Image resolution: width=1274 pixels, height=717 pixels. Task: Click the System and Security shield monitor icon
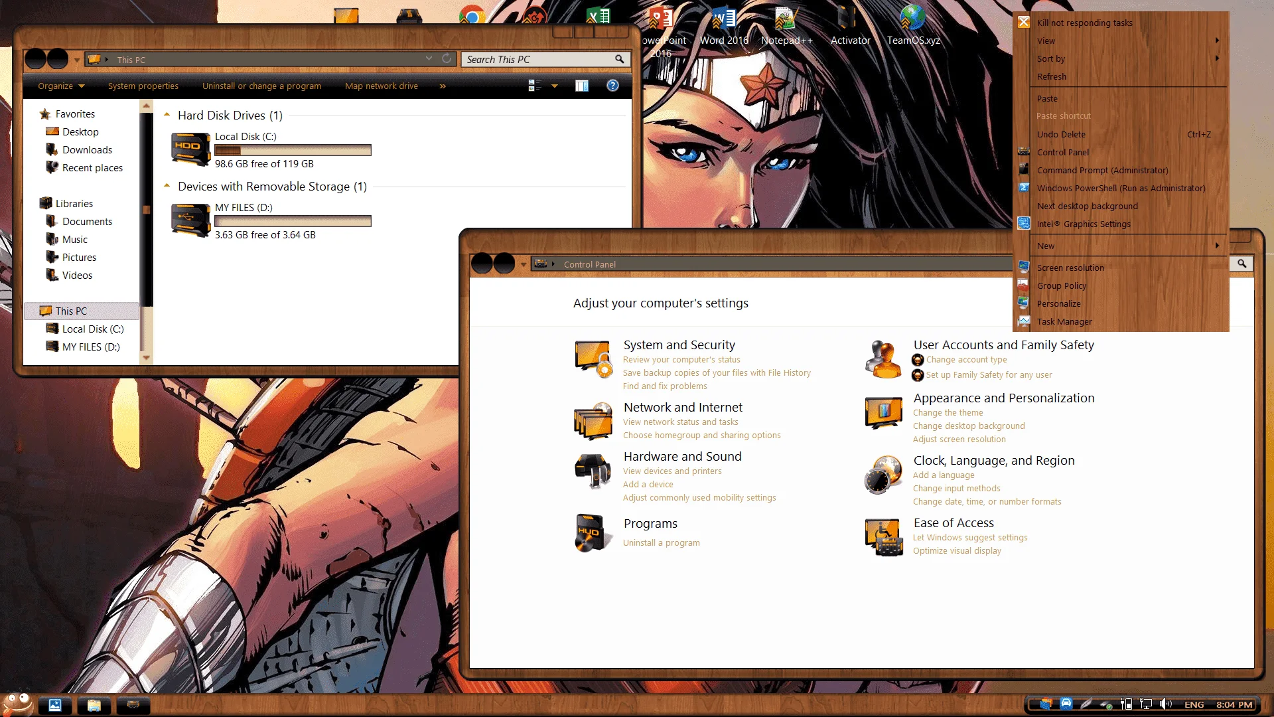(x=593, y=359)
